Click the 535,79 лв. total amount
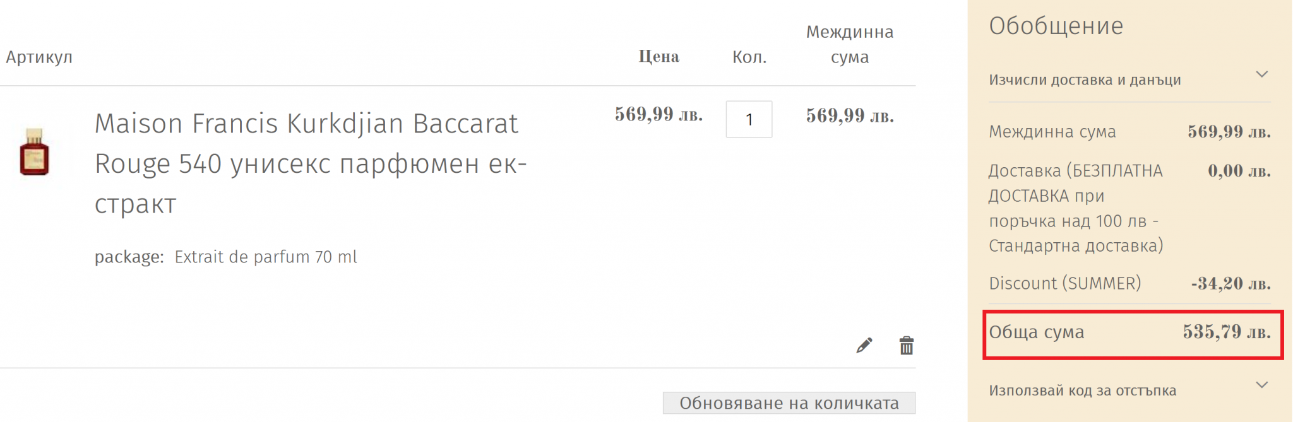The image size is (1293, 422). (x=1227, y=332)
